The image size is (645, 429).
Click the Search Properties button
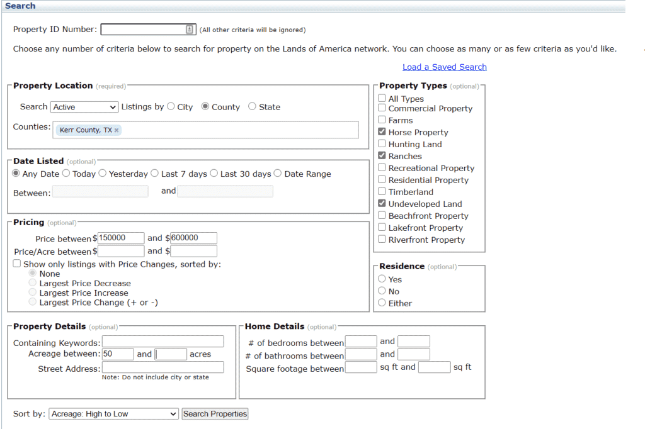pos(214,413)
